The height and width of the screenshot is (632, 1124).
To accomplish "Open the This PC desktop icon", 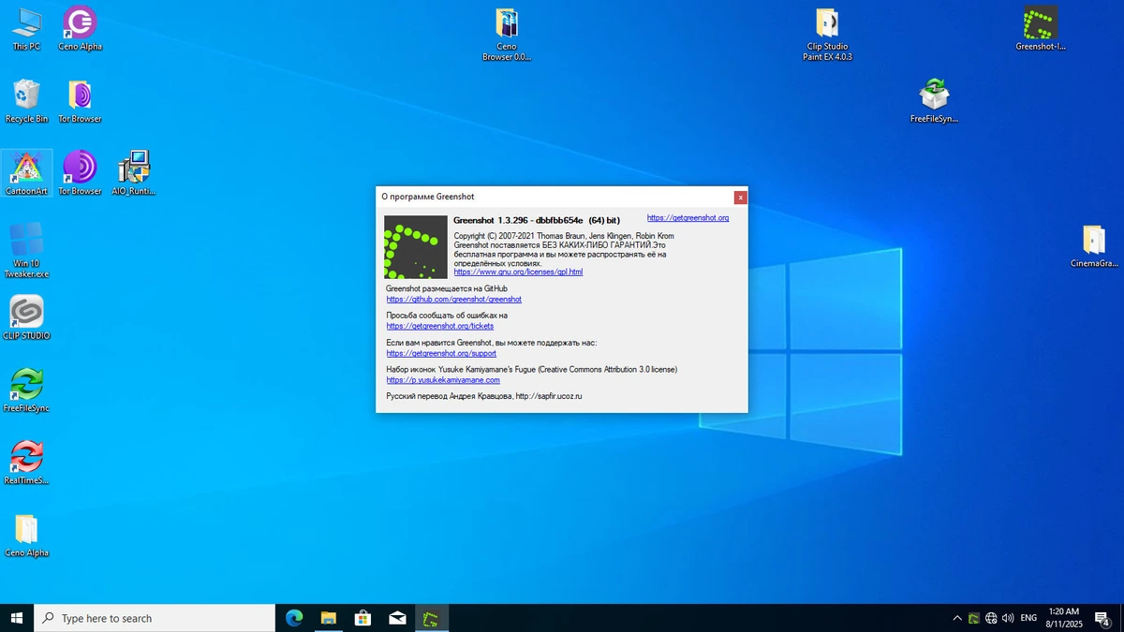I will pos(26,28).
